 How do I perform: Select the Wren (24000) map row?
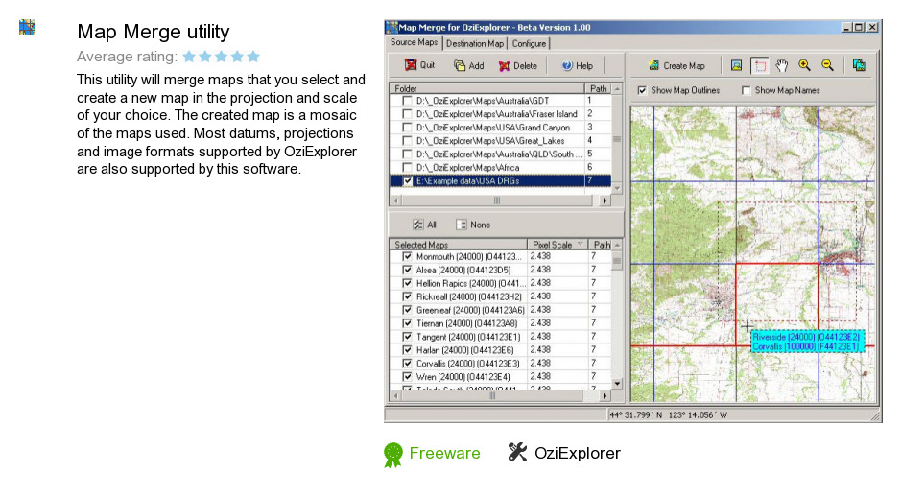[500, 377]
